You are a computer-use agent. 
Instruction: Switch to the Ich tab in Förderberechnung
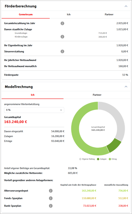[68, 15]
